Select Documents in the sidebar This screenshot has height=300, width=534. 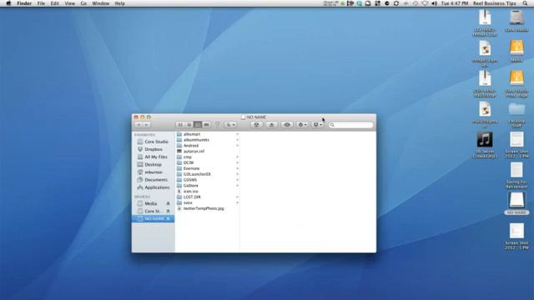(x=154, y=180)
